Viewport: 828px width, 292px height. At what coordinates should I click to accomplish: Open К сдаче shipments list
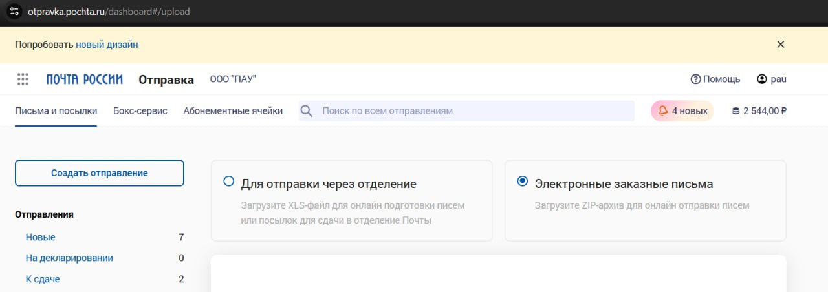click(x=43, y=279)
